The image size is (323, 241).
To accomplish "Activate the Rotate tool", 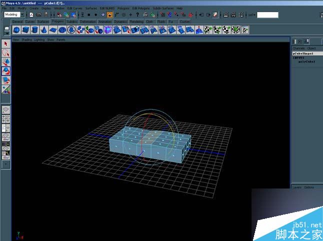I will click(x=6, y=71).
